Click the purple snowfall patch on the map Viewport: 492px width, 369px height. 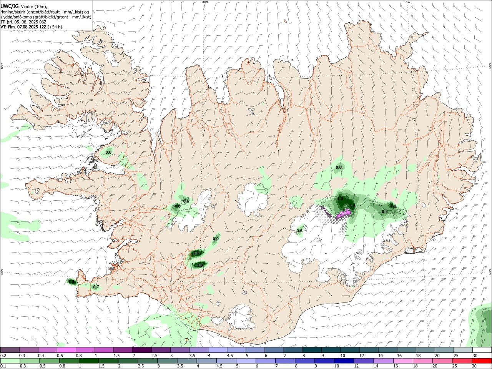point(343,214)
